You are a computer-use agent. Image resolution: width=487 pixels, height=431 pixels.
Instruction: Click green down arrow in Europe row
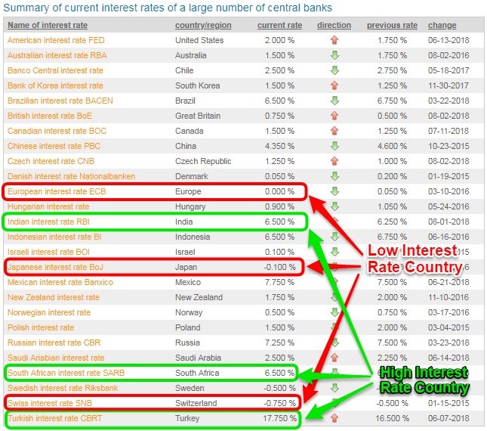pyautogui.click(x=334, y=191)
